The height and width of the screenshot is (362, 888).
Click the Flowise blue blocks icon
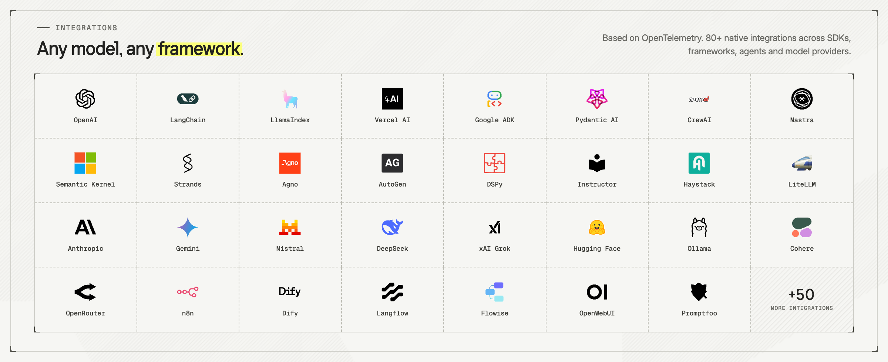[495, 292]
